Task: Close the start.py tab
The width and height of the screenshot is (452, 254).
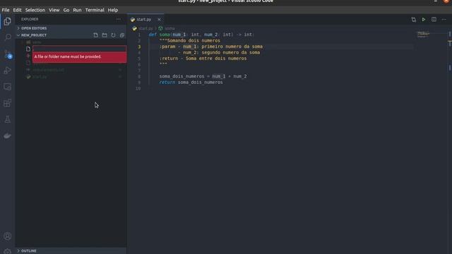Action: pyautogui.click(x=159, y=20)
